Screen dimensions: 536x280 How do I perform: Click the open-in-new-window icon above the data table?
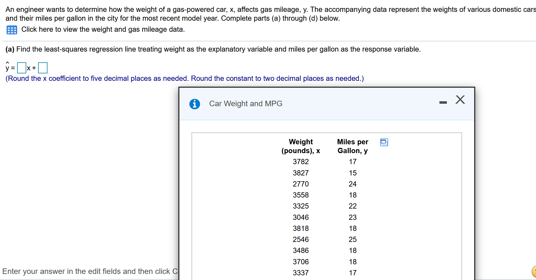point(384,142)
